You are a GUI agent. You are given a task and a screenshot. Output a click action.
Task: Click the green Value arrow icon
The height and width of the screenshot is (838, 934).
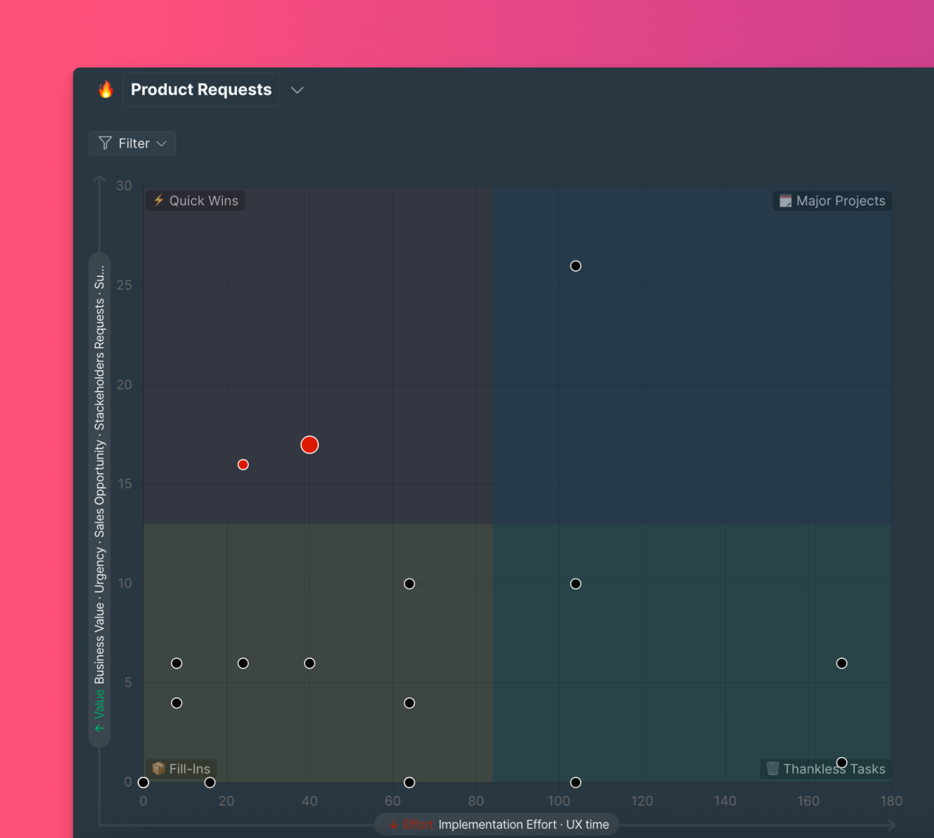point(99,728)
